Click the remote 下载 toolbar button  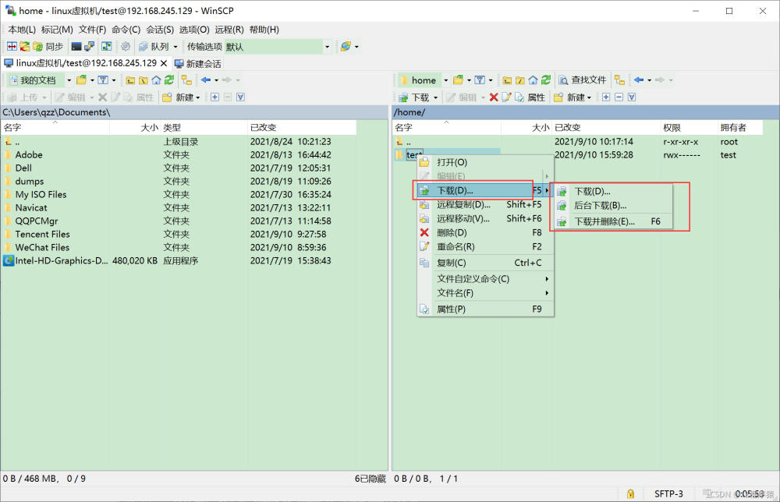tap(418, 97)
